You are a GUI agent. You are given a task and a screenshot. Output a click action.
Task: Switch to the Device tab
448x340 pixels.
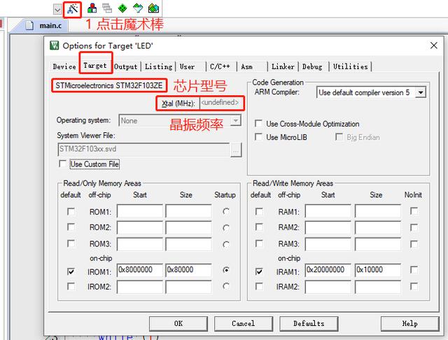pos(64,66)
